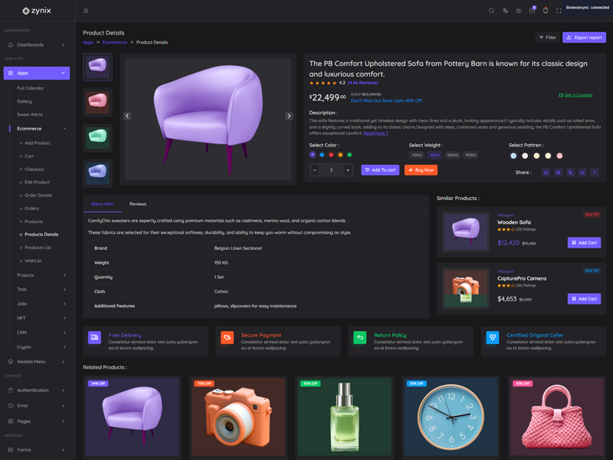Select the 20KG weight option
The width and height of the screenshot is (613, 460).
(x=417, y=155)
